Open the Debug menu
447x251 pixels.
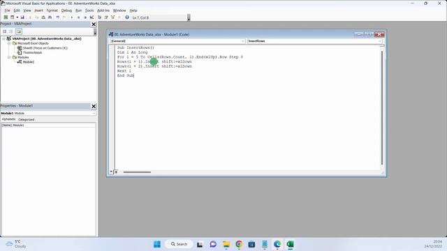coord(66,10)
